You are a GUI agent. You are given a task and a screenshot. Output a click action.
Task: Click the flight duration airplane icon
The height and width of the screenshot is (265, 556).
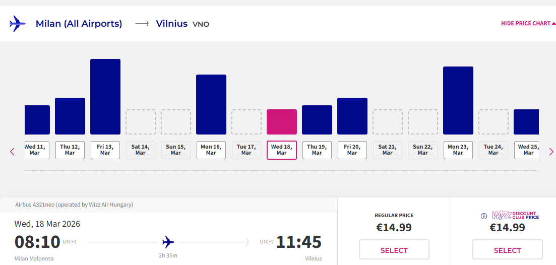click(168, 242)
